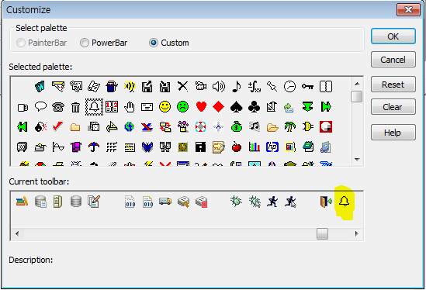Screen dimensions: 426x290
Task: Select the raised hand icon
Action: click(130, 107)
